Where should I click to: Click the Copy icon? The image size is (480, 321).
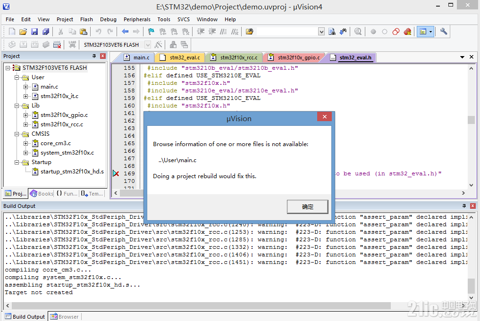pos(72,32)
